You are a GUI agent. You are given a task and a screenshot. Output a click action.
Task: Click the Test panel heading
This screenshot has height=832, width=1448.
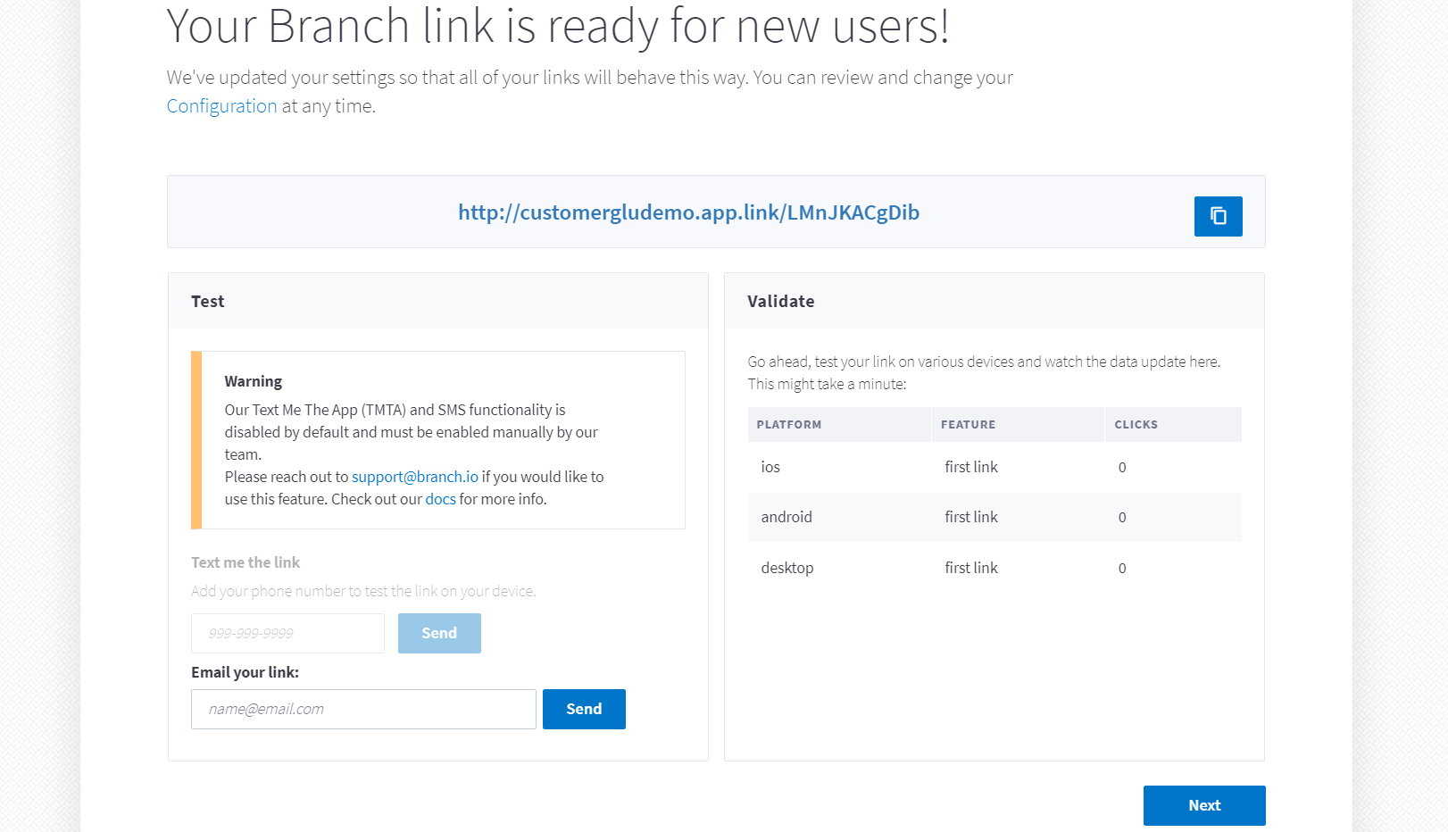pos(208,302)
